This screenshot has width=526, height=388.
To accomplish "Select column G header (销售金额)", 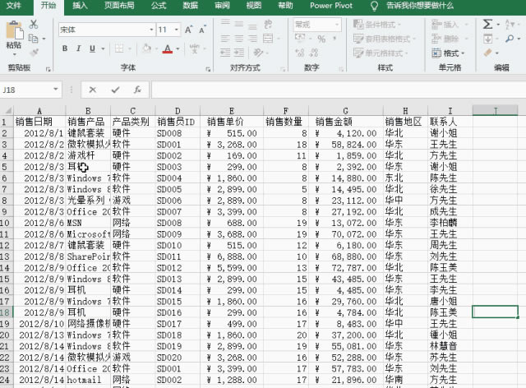I will click(x=347, y=110).
